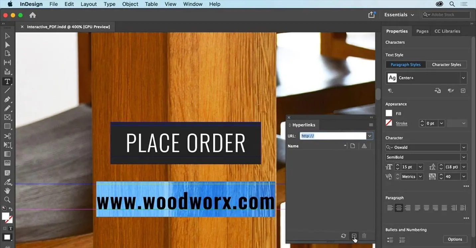Image resolution: width=476 pixels, height=248 pixels.
Task: Open macOS Spotlight search
Action: (x=452, y=4)
